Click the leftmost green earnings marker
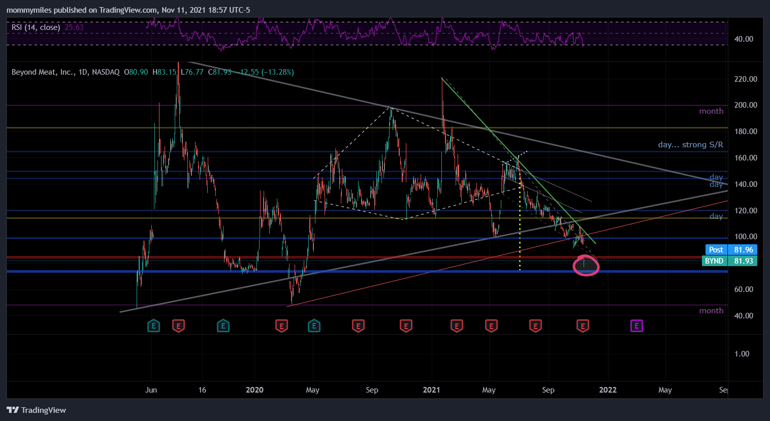This screenshot has height=421, width=770. tap(153, 326)
